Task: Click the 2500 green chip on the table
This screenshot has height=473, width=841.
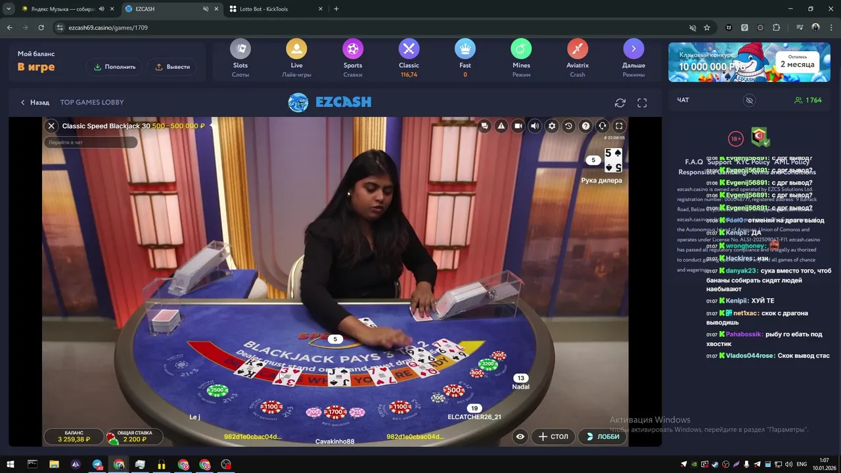Action: (217, 390)
